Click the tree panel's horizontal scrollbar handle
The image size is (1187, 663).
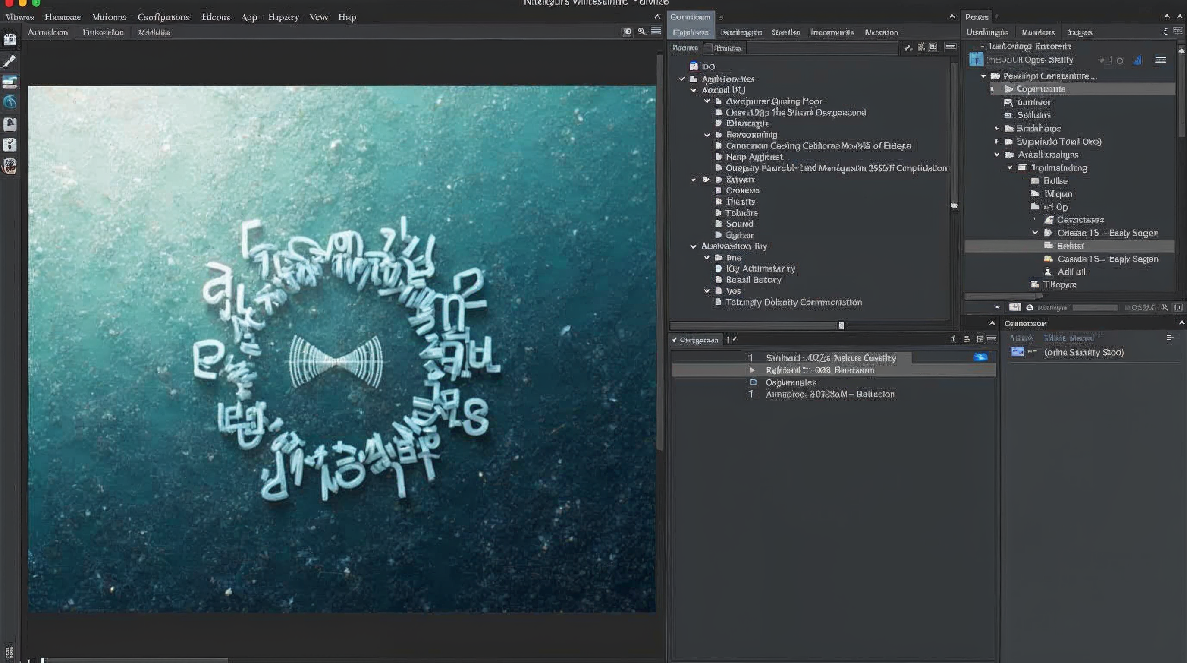point(841,325)
